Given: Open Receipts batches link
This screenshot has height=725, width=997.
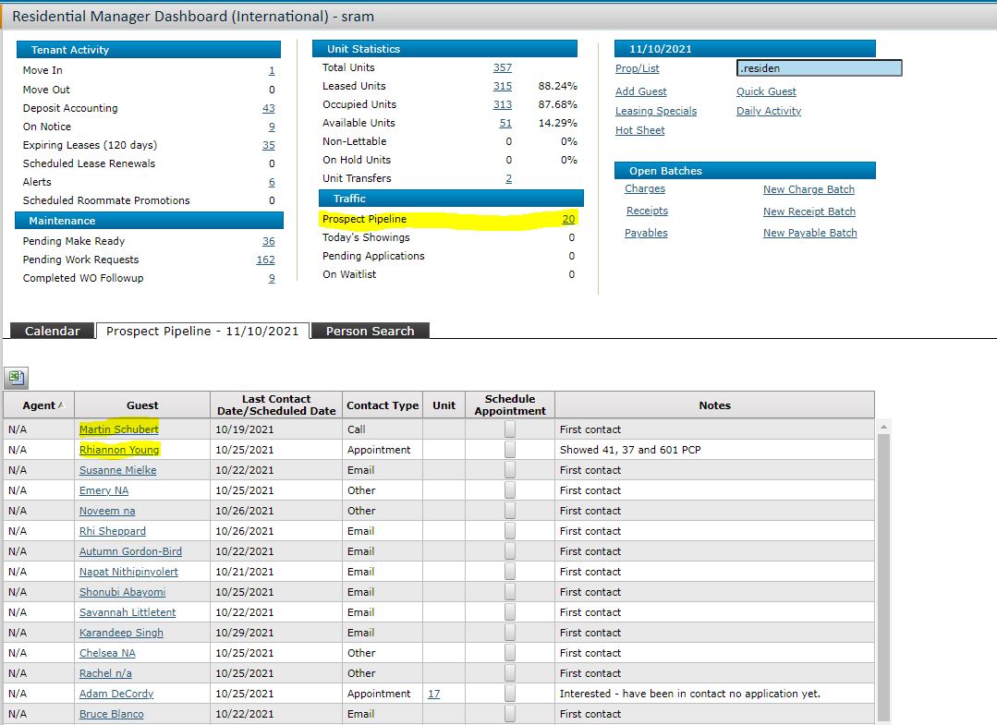Looking at the screenshot, I should (647, 211).
